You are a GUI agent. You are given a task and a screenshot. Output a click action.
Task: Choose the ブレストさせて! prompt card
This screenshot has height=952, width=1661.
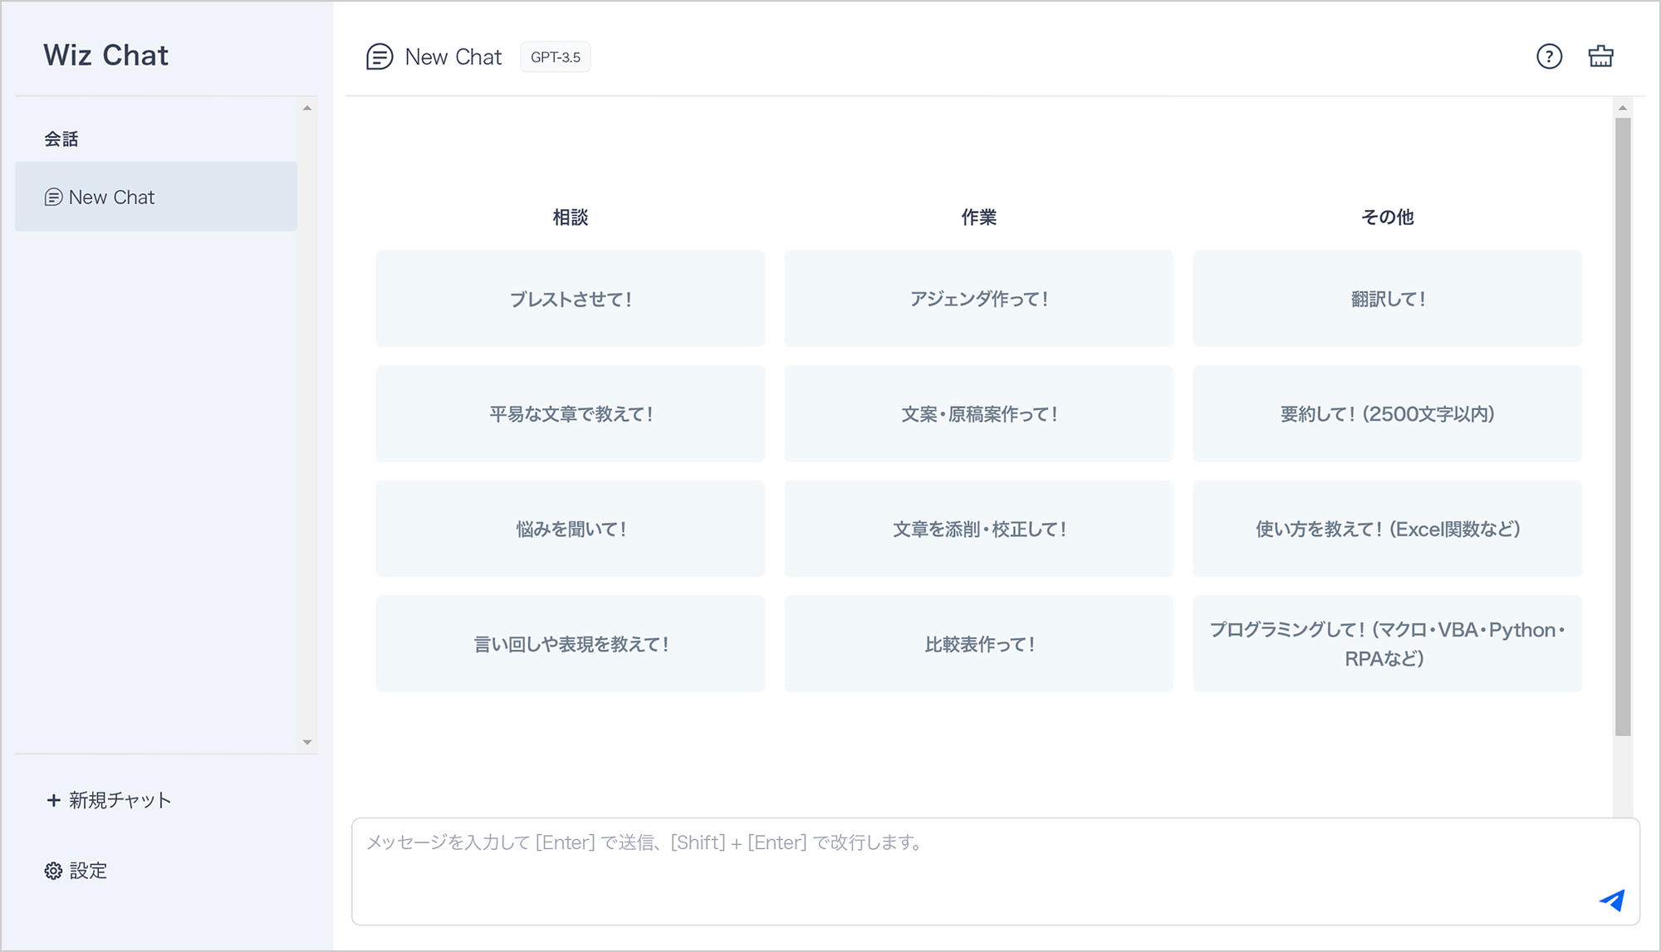[570, 299]
